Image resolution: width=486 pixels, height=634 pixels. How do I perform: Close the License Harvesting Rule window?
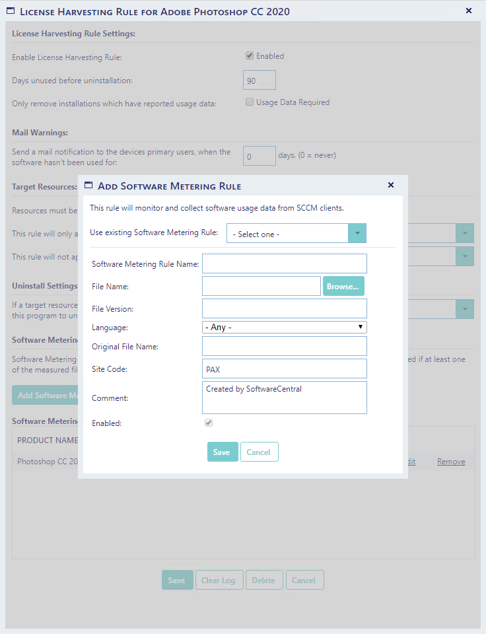point(469,11)
